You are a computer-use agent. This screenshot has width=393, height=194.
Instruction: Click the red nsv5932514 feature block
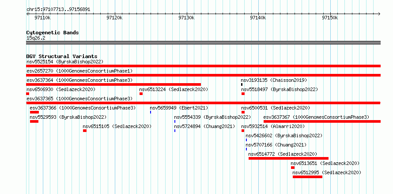[x=243, y=131]
